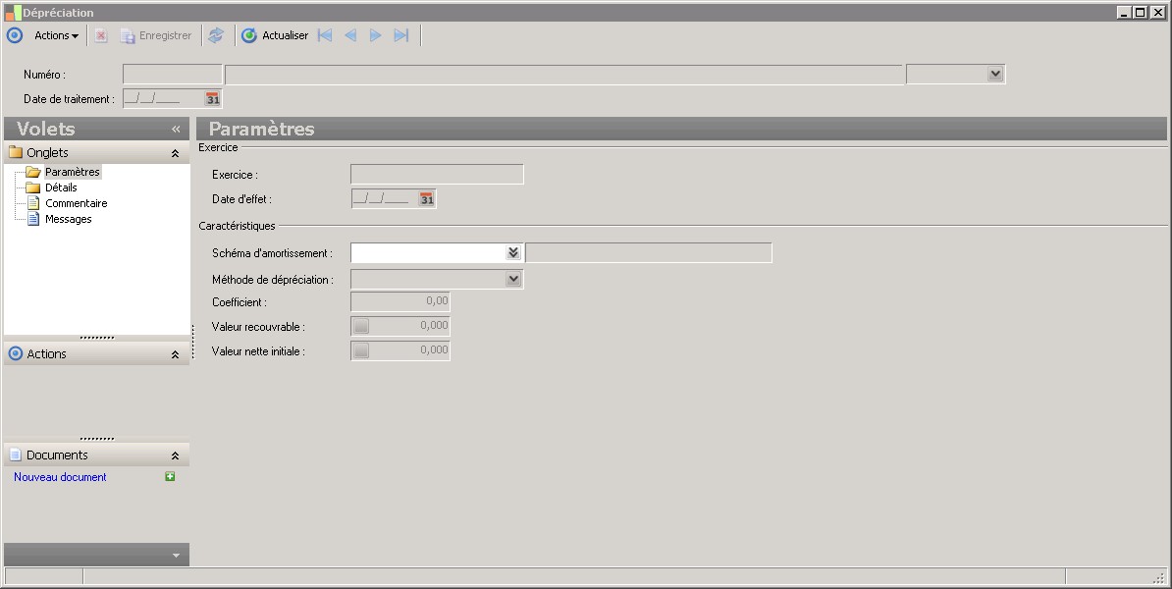Click the red delete icon in toolbar

[x=101, y=35]
